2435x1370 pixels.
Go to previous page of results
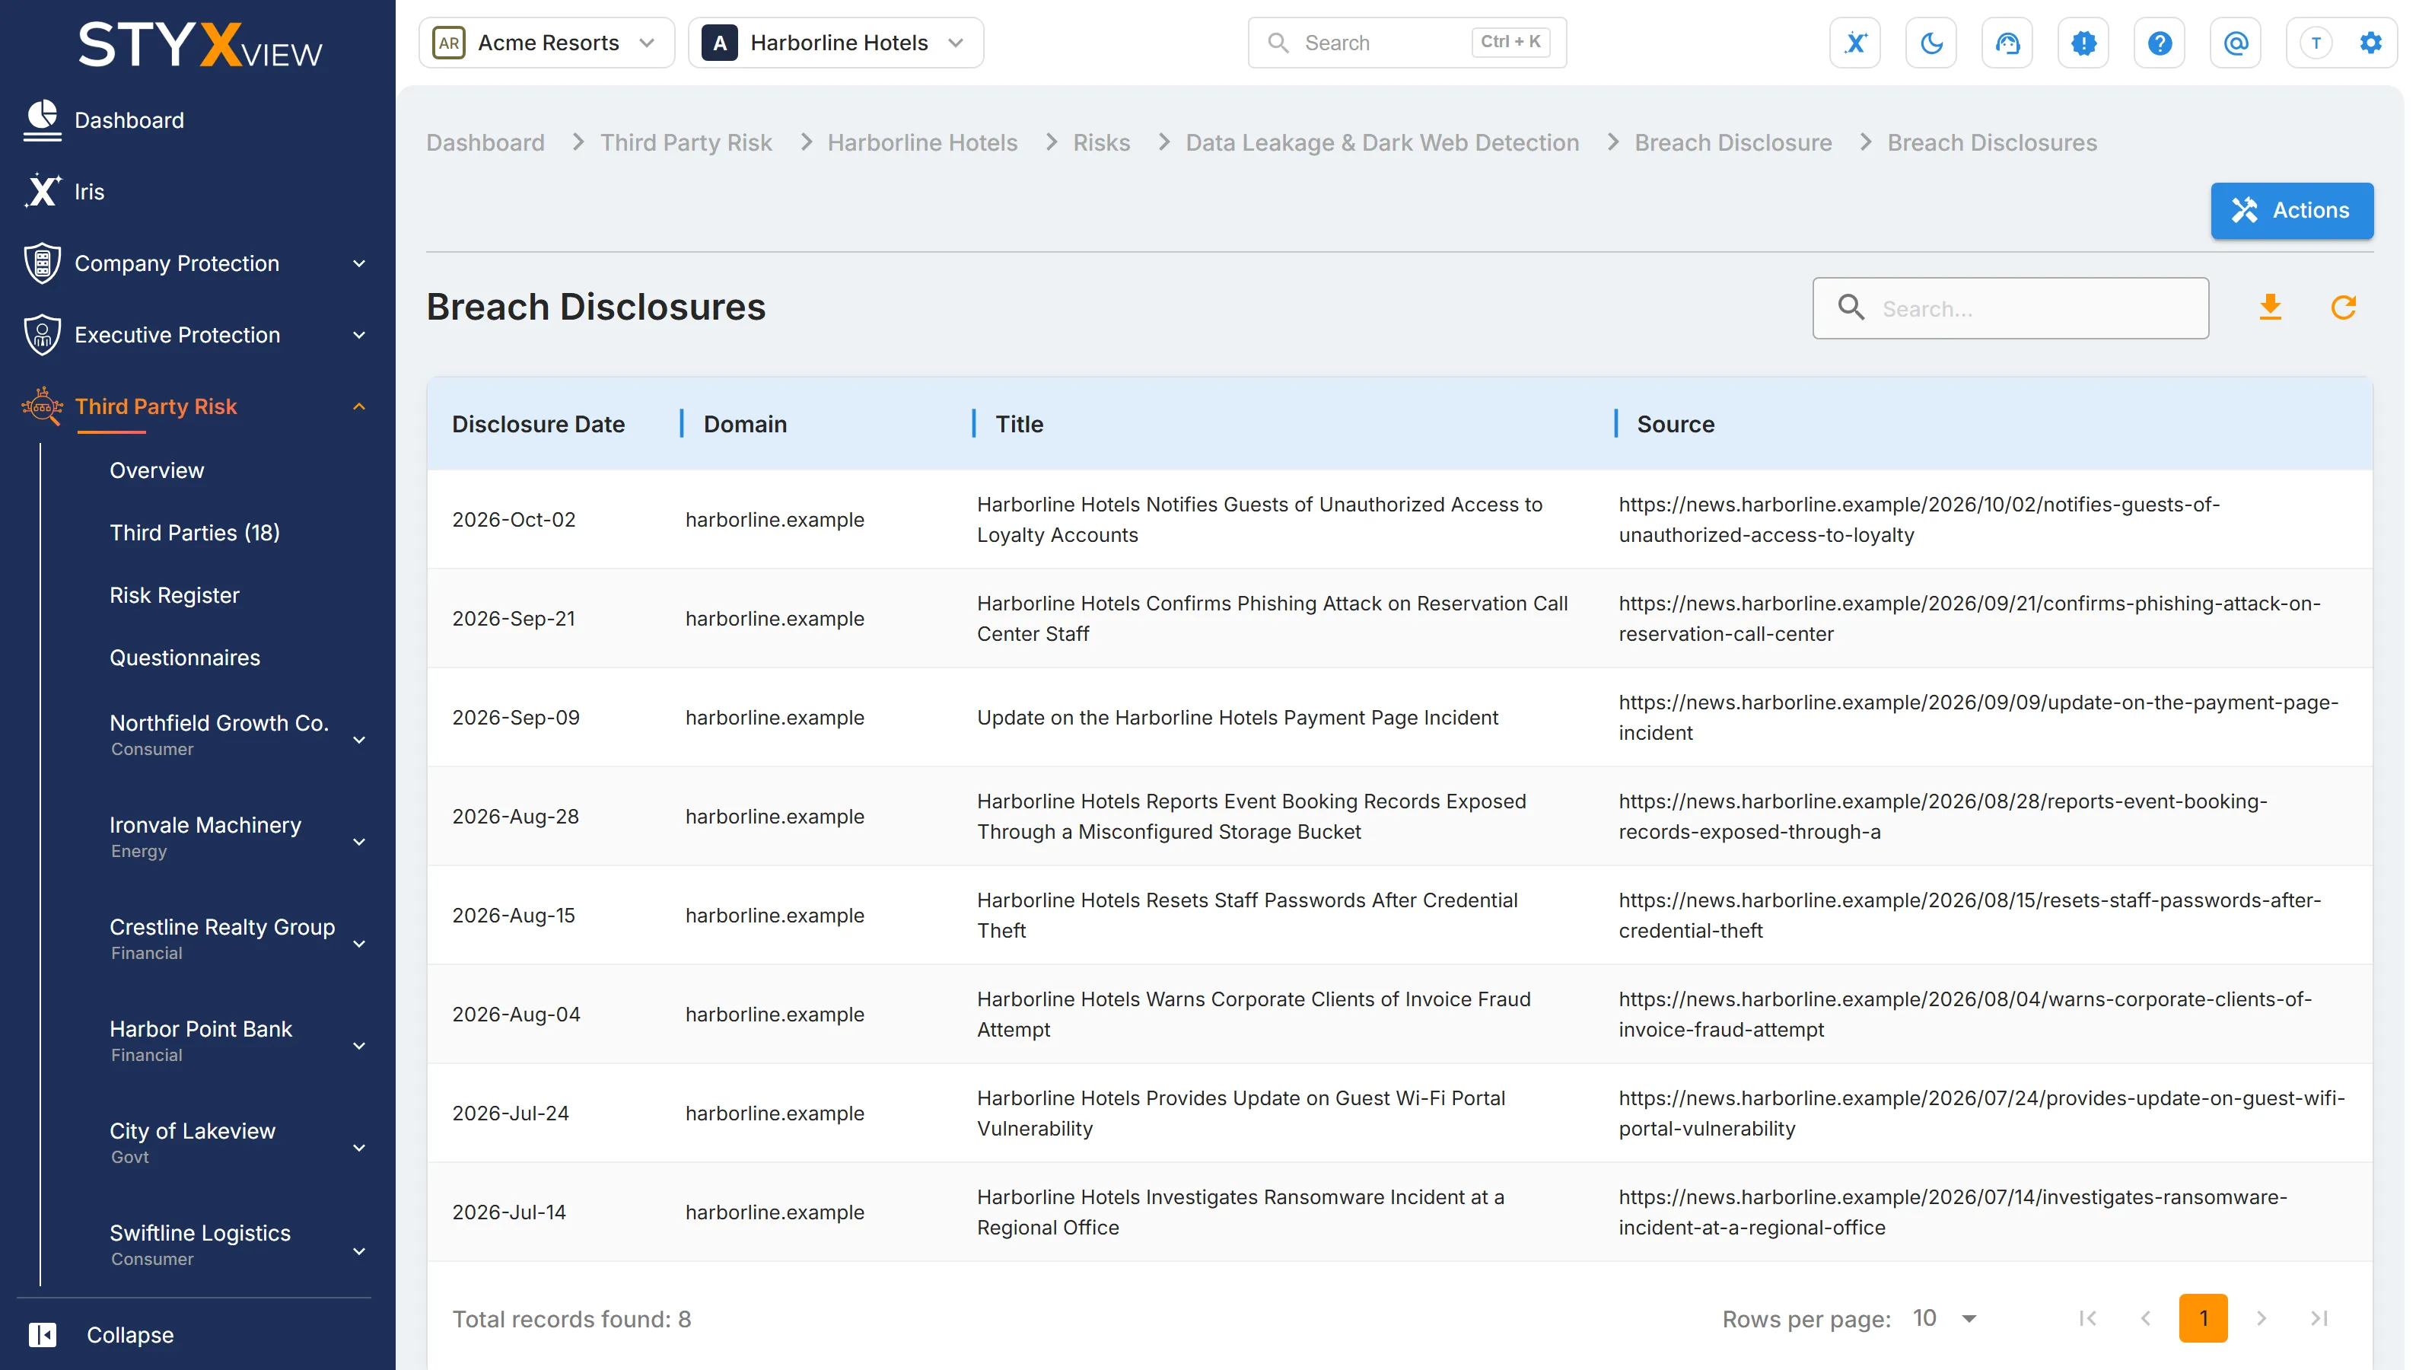[2145, 1318]
